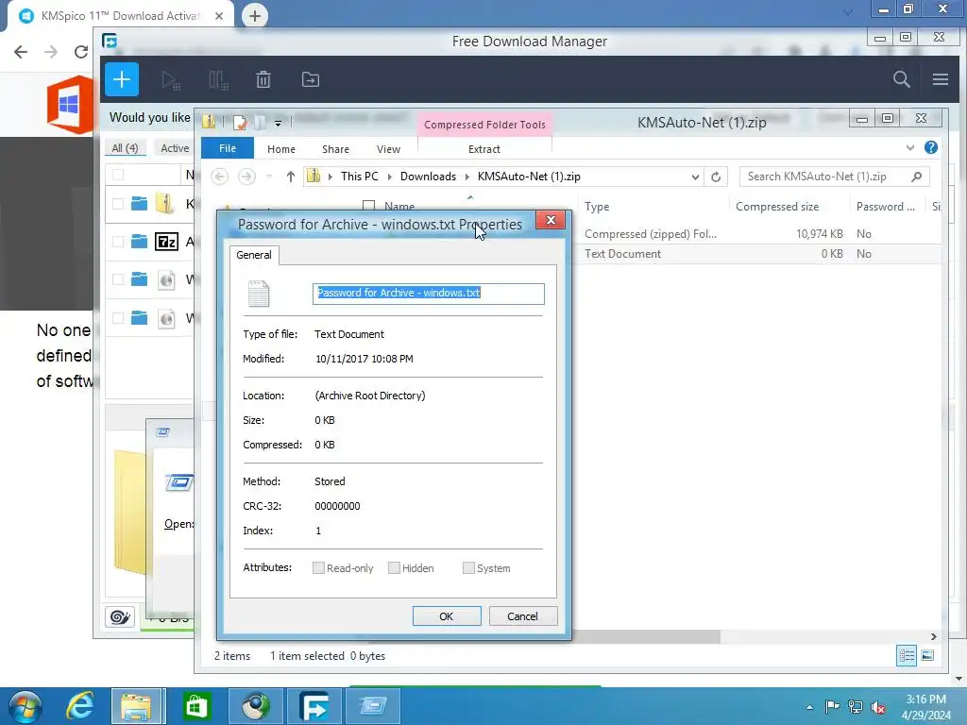Expand the recent locations dropdown by navigation arrows
The height and width of the screenshot is (725, 967).
[x=269, y=177]
